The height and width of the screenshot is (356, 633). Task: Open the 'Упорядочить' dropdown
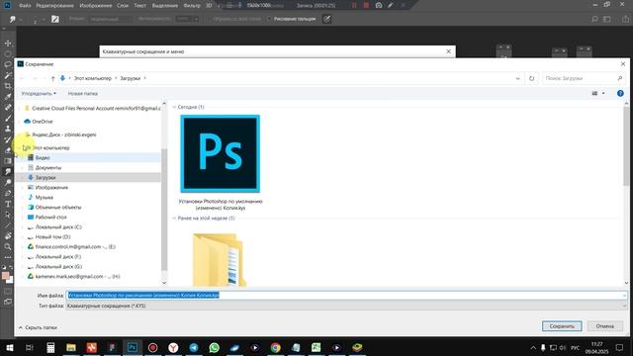pos(39,93)
